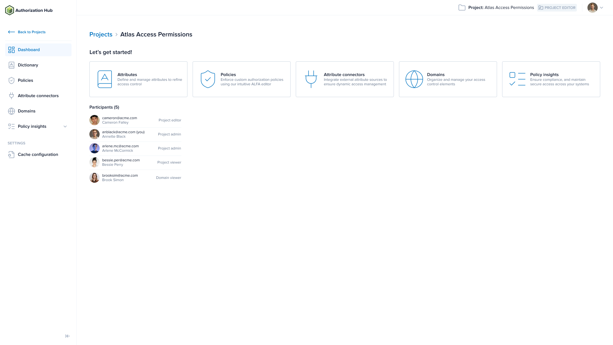
Task: Click the Policy insights checklist card icon
Action: click(x=517, y=79)
